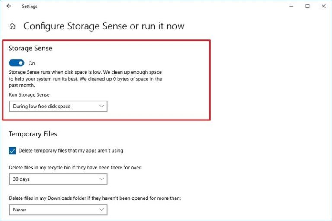332x221 pixels.
Task: Click chevron arrow on the Never box
Action: [102, 210]
